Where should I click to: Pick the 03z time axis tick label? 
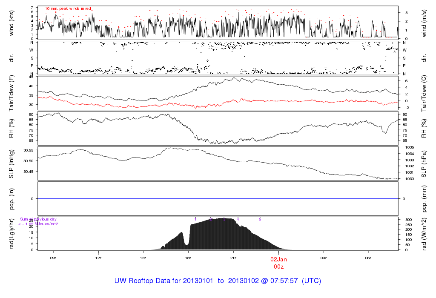coord(324,258)
